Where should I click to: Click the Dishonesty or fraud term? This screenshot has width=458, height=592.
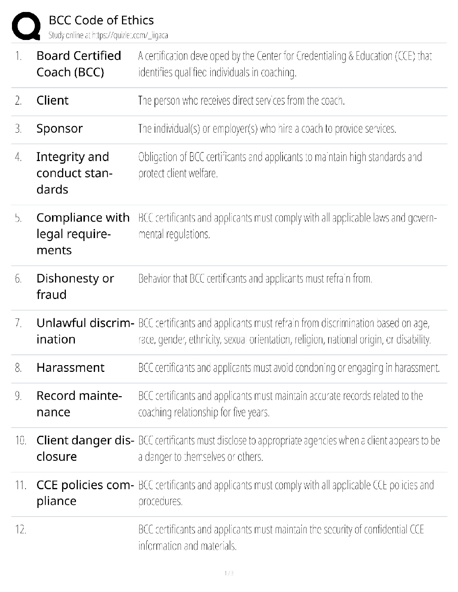[75, 286]
